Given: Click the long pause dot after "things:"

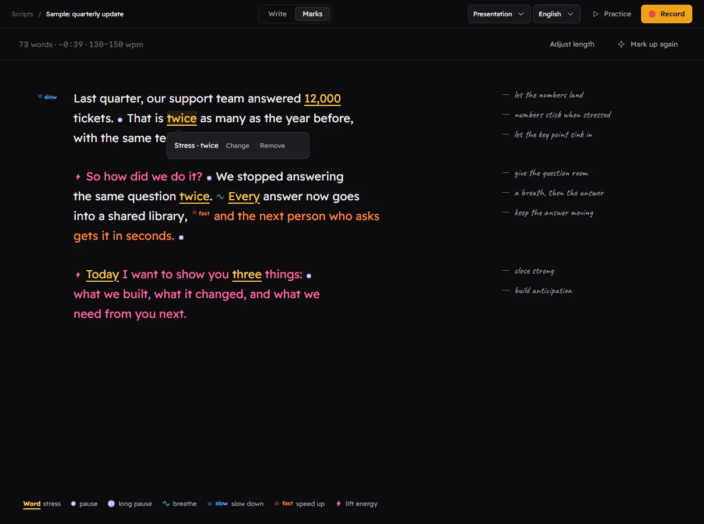Looking at the screenshot, I should point(309,276).
